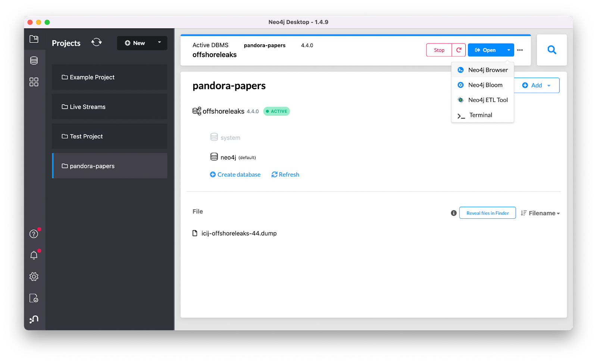
Task: Open the software keys file icon
Action: tap(34, 298)
